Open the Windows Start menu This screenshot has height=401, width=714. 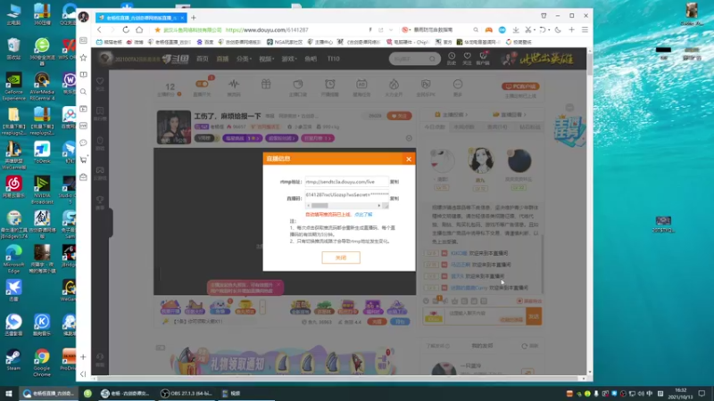point(9,393)
